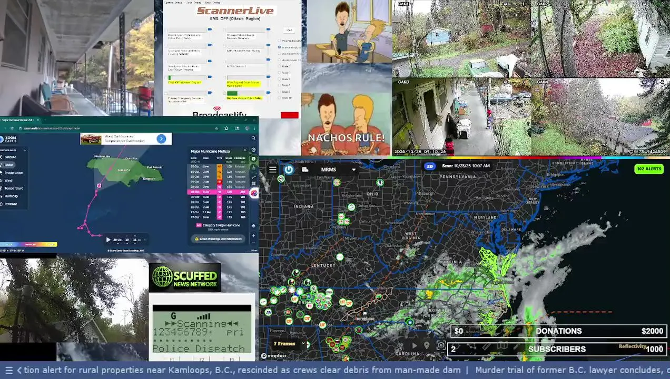Open ScannerLive System Setup menu
670x379 pixels.
(173, 3)
